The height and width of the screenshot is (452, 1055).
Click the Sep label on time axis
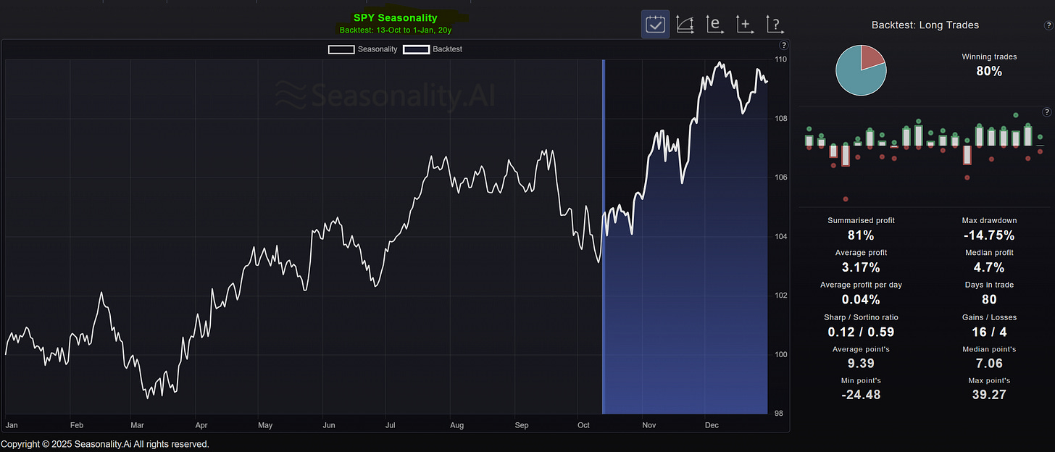coord(522,425)
